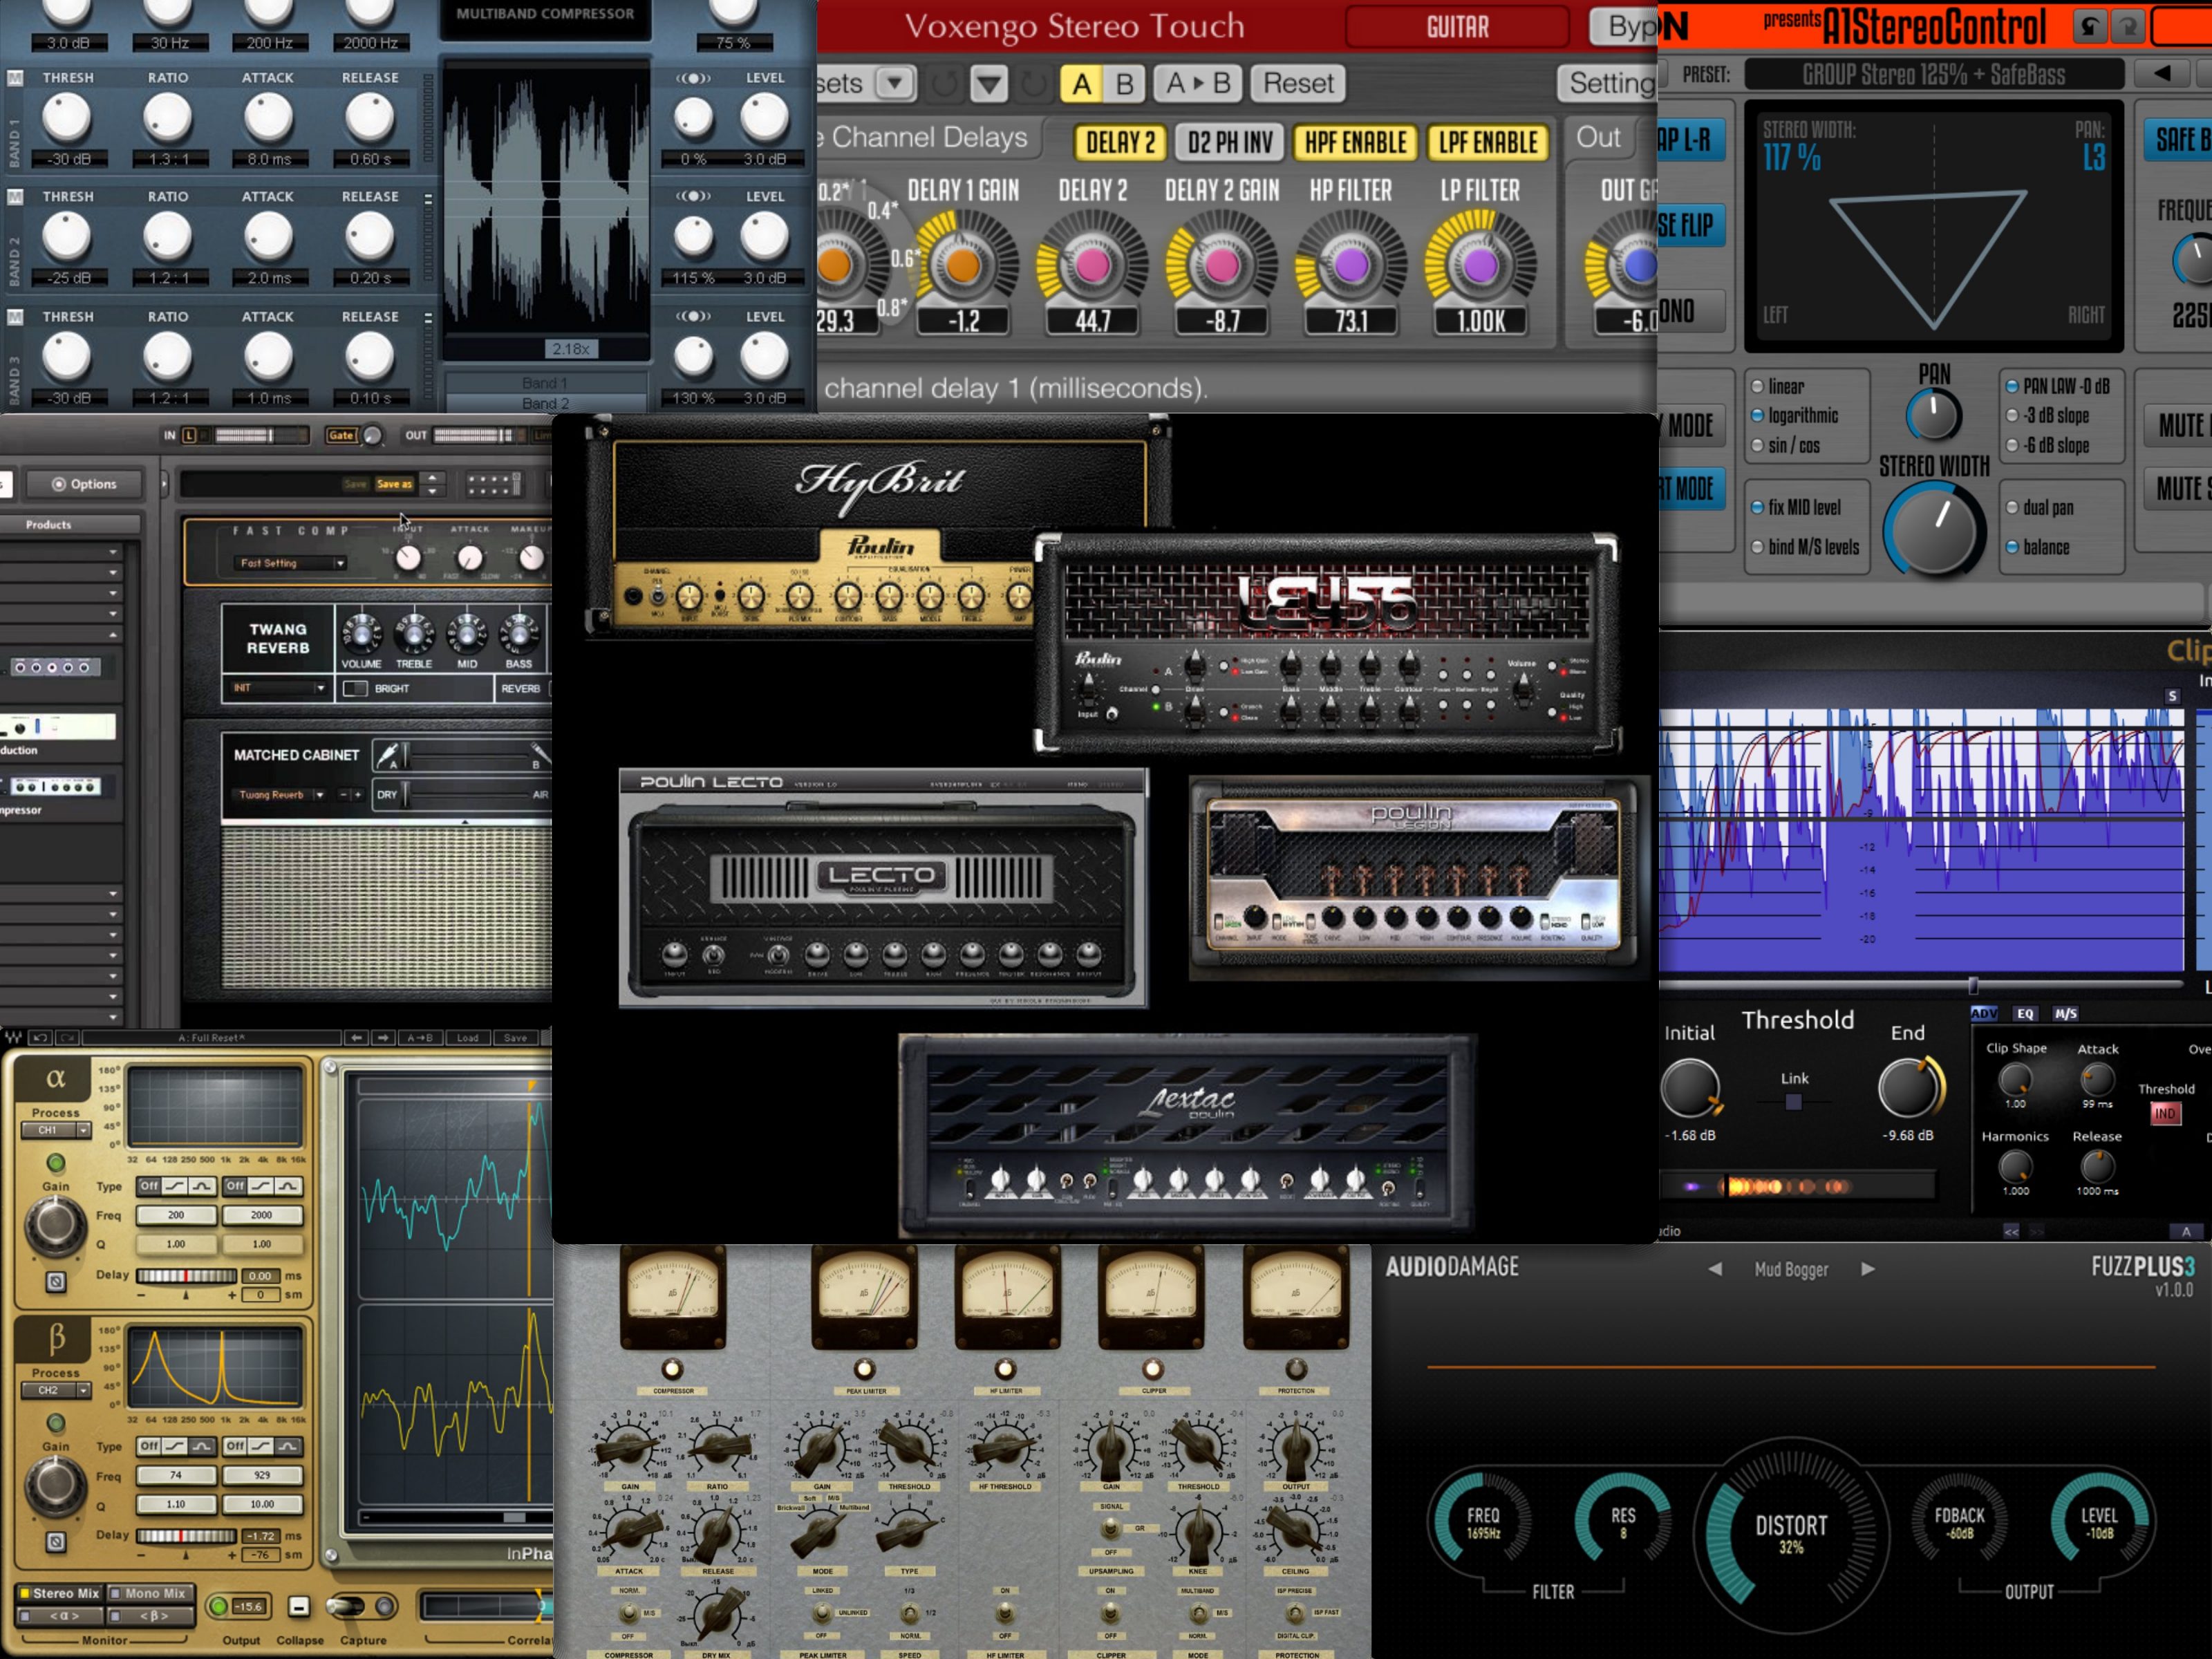The height and width of the screenshot is (1659, 2212).
Task: Enable the bind M/S levels option
Action: pos(1757,547)
